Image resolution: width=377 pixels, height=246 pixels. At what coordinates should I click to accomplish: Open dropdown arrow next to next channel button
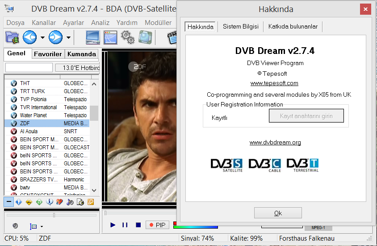point(68,37)
